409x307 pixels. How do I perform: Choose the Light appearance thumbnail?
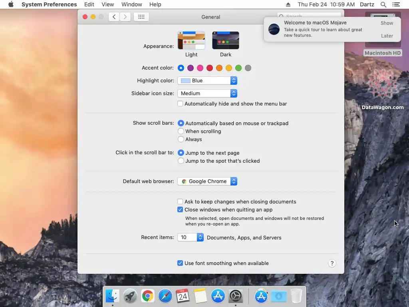tap(191, 40)
